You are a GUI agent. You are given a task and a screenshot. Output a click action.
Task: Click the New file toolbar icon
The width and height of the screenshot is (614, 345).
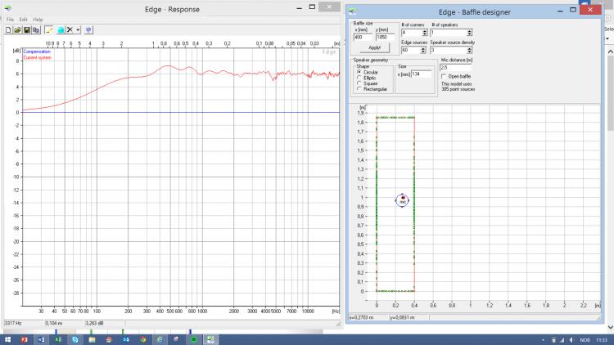pos(8,29)
